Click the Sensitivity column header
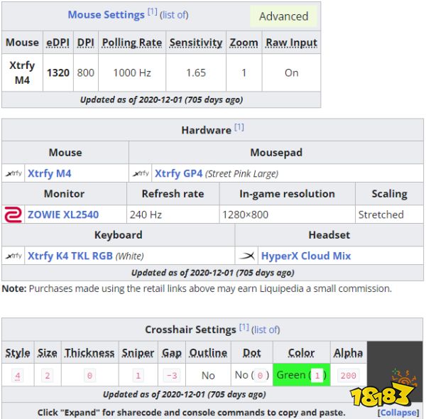Screen dimensions: 426x419 coord(196,43)
